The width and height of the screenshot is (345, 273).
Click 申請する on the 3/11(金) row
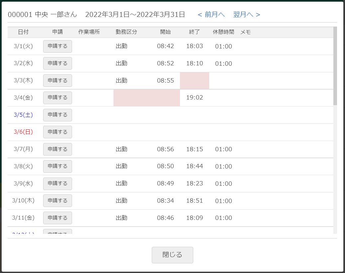tap(57, 218)
